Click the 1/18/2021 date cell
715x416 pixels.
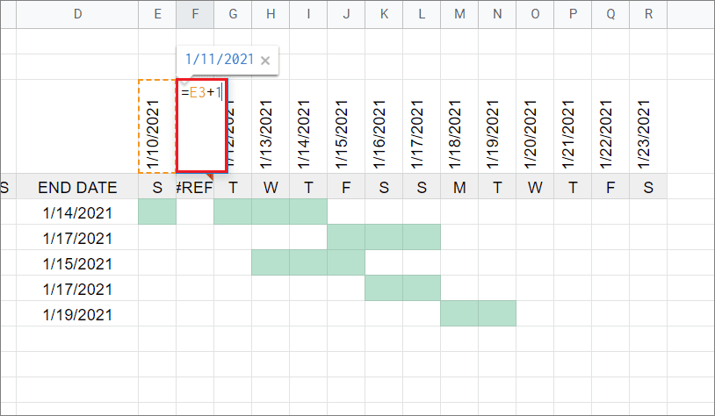(459, 127)
